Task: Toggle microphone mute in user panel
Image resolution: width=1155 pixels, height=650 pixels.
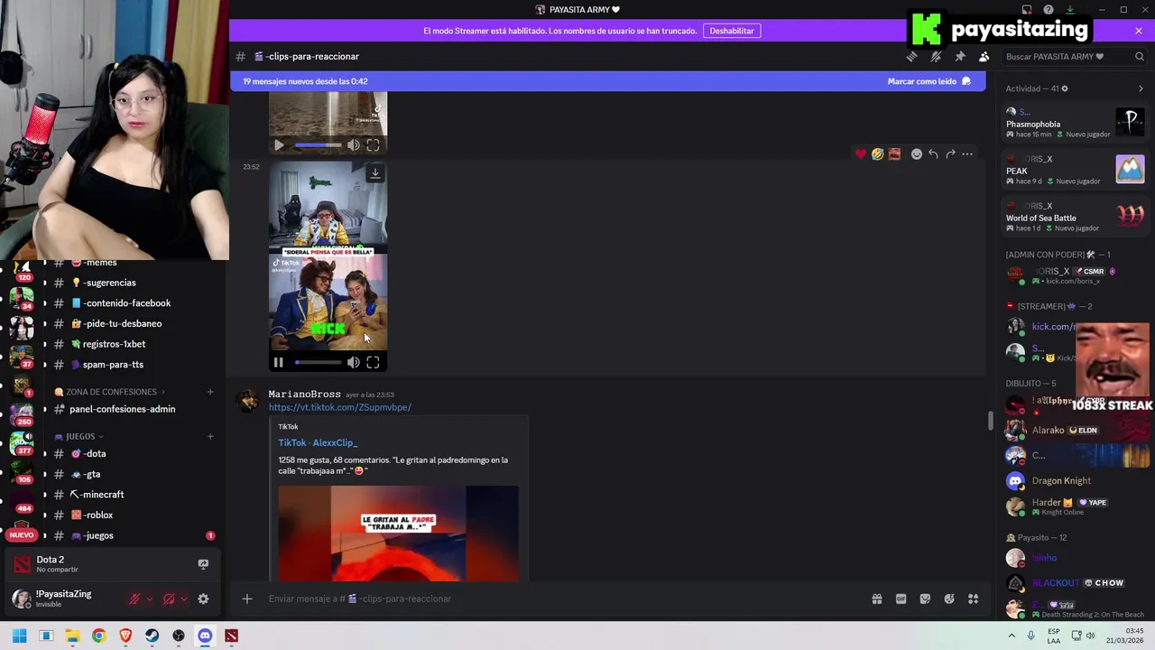Action: pyautogui.click(x=134, y=599)
